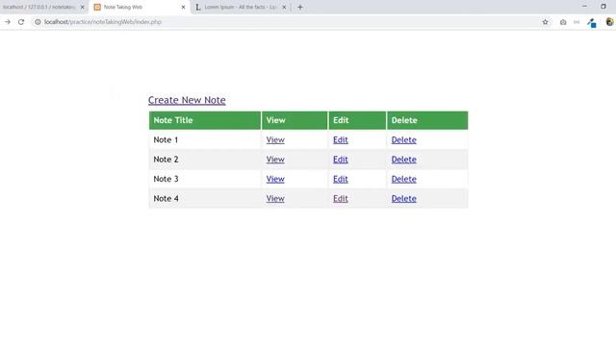
Task: Open the browser profile avatar
Action: point(609,22)
